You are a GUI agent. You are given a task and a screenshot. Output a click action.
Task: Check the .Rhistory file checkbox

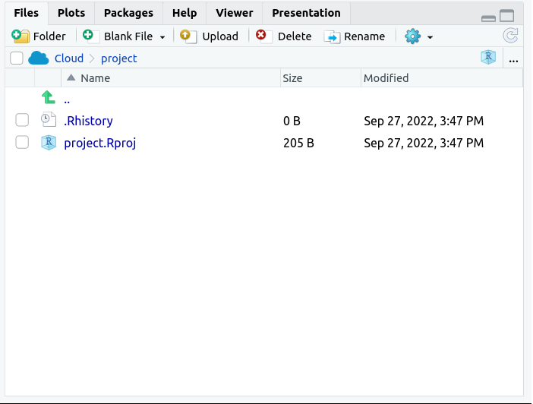(22, 120)
